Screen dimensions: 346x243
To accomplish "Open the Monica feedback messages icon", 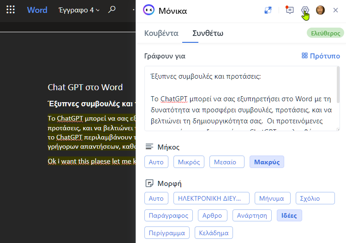I will (290, 10).
